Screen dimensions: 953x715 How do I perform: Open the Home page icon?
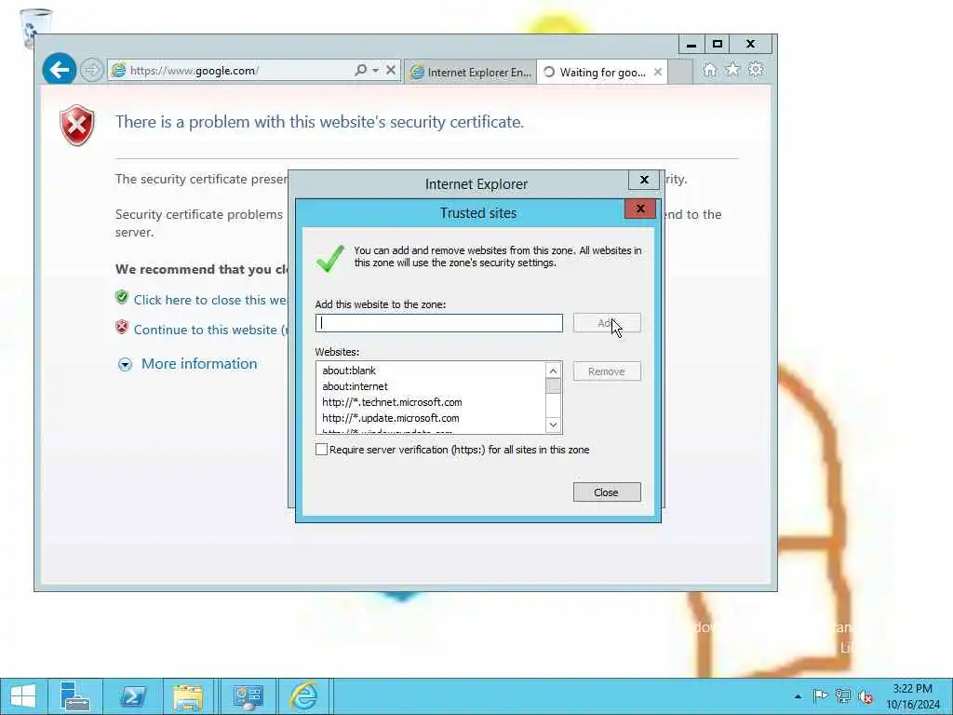(x=709, y=70)
